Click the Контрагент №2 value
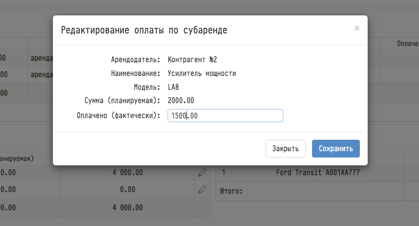Screen dimensions: 419x226 (x=193, y=59)
